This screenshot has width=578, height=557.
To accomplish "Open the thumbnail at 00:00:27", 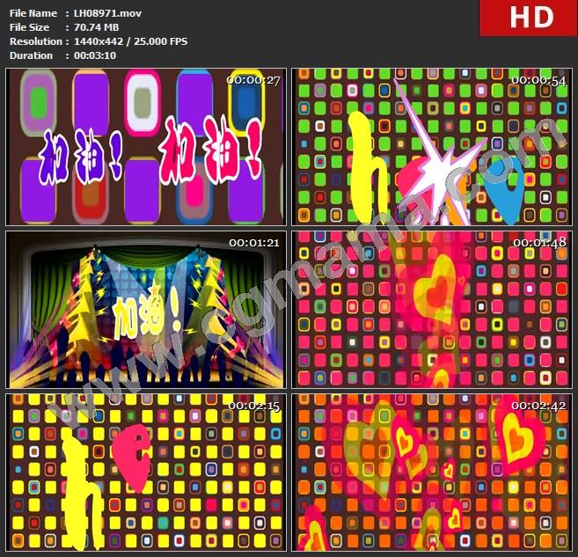I will 145,146.
